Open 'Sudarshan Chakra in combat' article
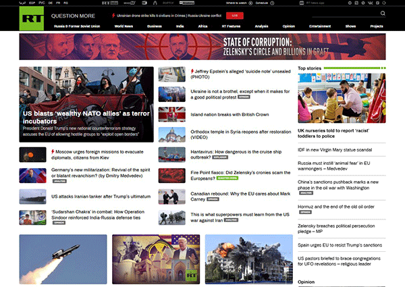The width and height of the screenshot is (405, 287). [x=98, y=215]
